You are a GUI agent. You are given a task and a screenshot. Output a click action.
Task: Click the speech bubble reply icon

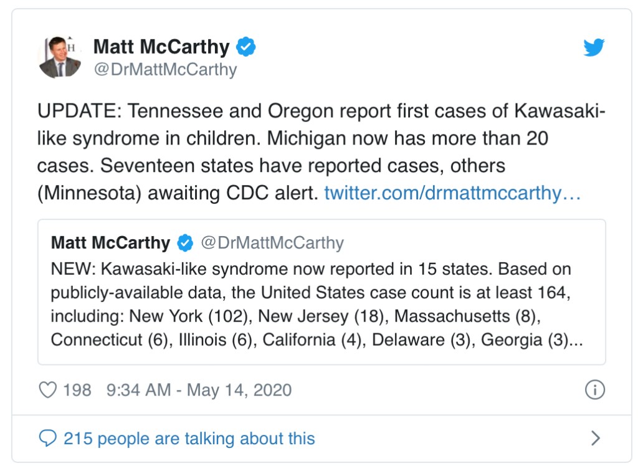click(x=47, y=438)
